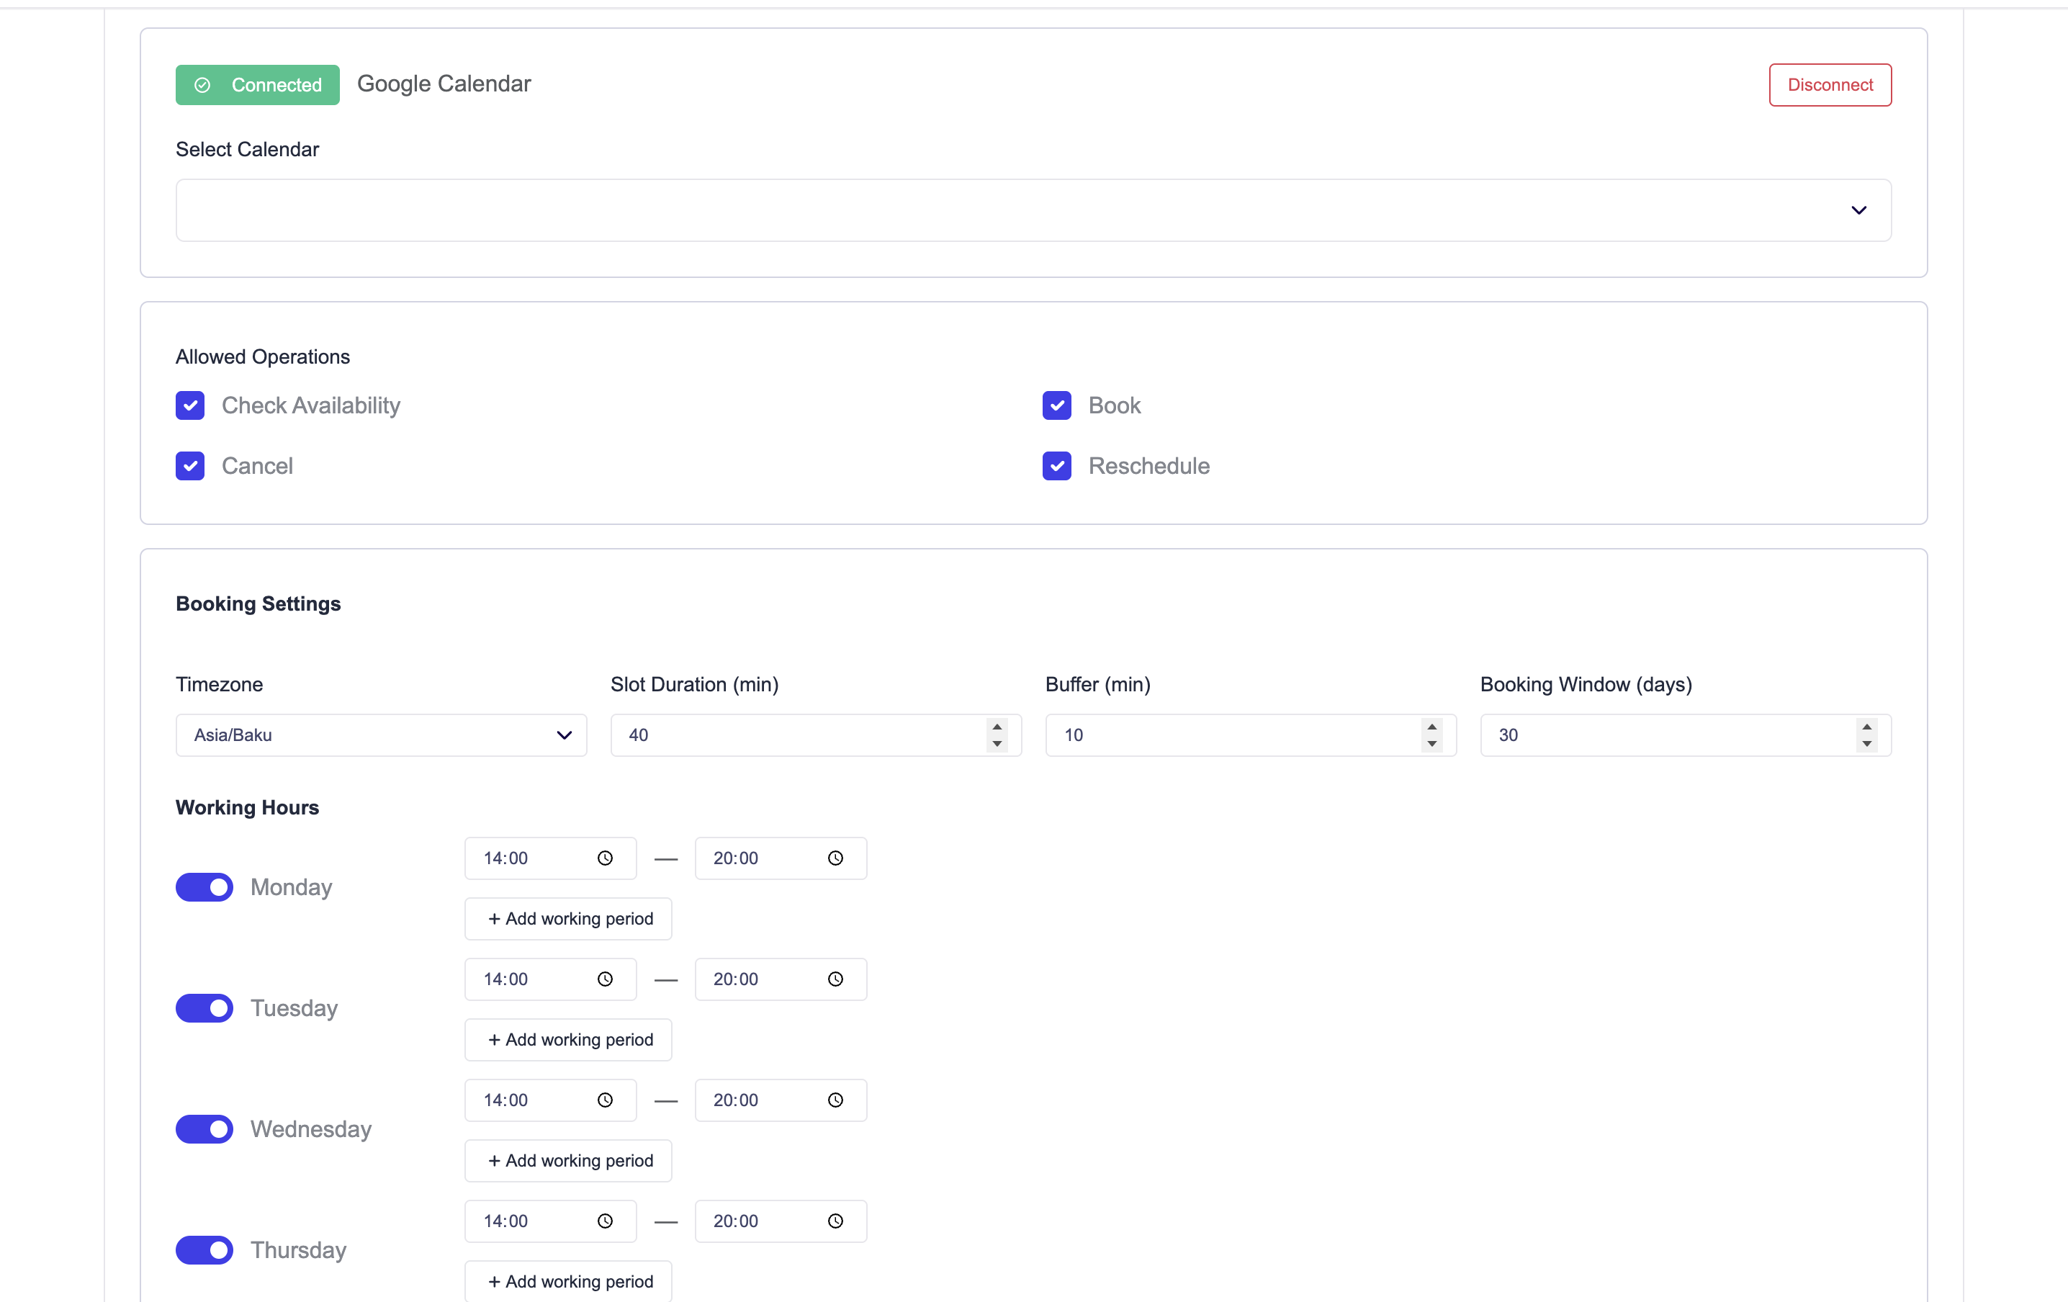Add working period for Tuesday

pos(569,1040)
